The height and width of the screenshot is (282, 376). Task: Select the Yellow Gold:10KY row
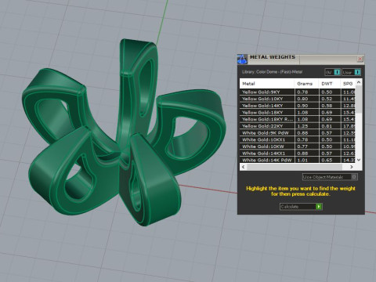point(298,99)
